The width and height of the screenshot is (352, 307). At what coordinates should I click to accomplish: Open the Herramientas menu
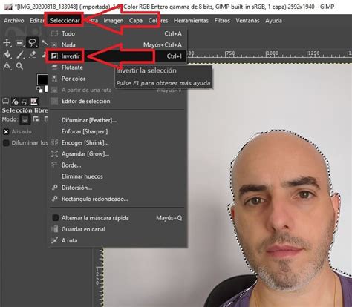191,21
